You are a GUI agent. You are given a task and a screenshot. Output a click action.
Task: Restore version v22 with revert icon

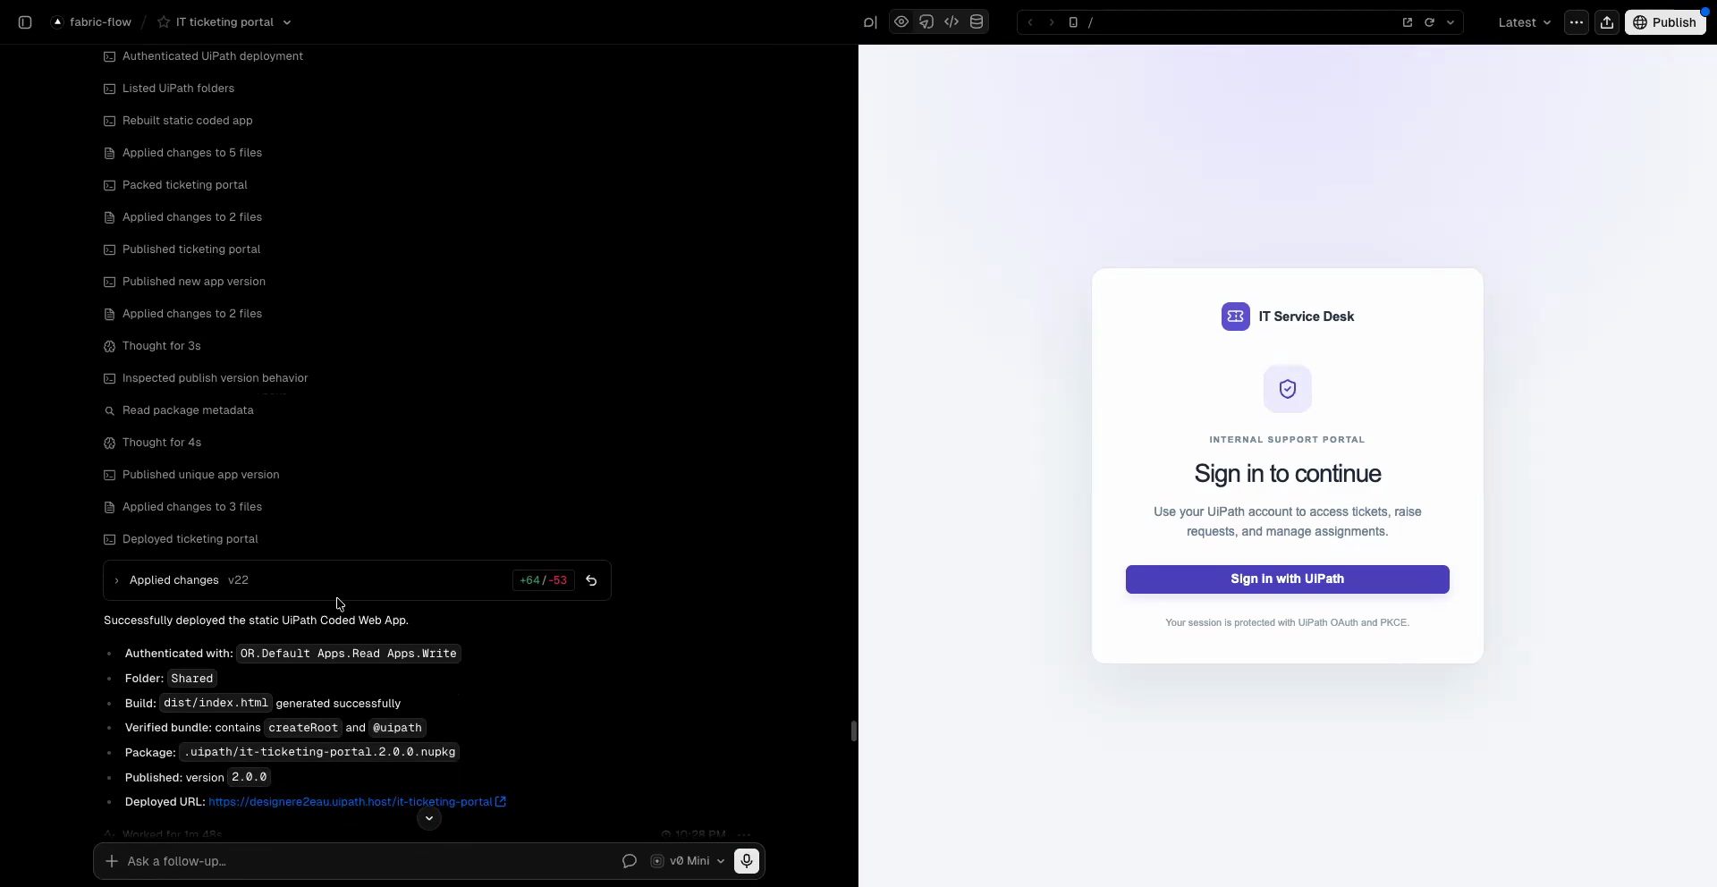(x=591, y=581)
